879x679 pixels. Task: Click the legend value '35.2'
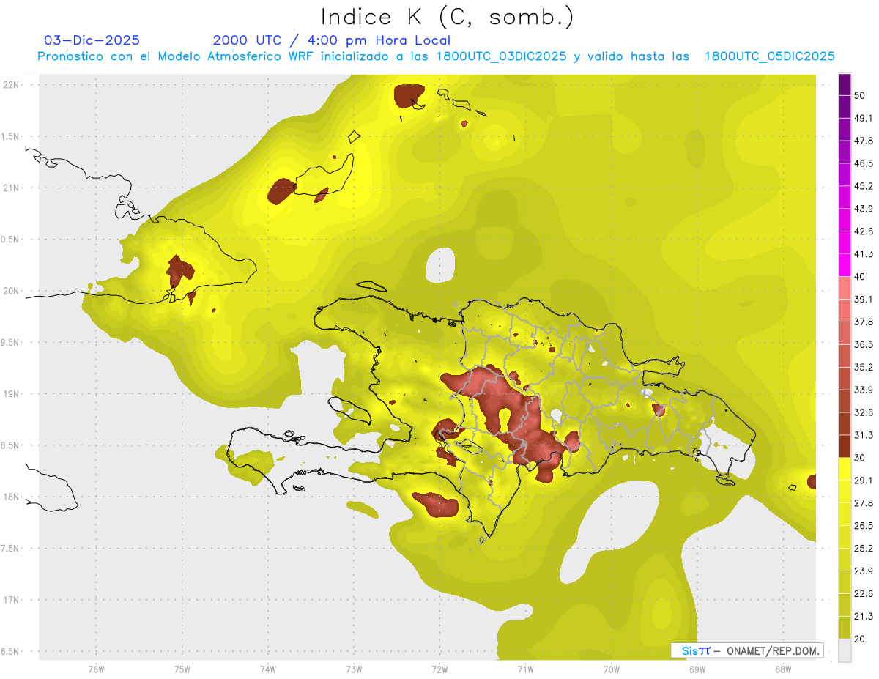click(864, 367)
